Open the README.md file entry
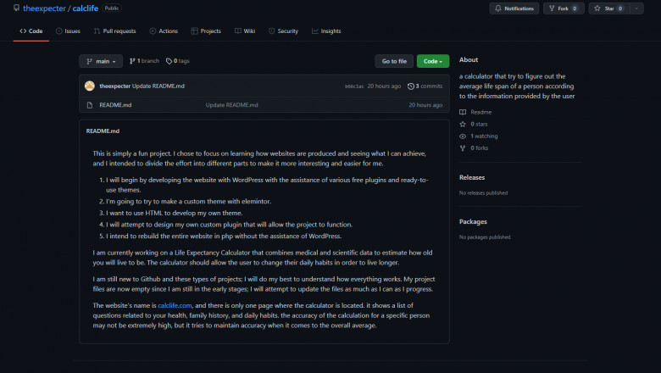Screen dimensions: 661x373 click(115, 105)
